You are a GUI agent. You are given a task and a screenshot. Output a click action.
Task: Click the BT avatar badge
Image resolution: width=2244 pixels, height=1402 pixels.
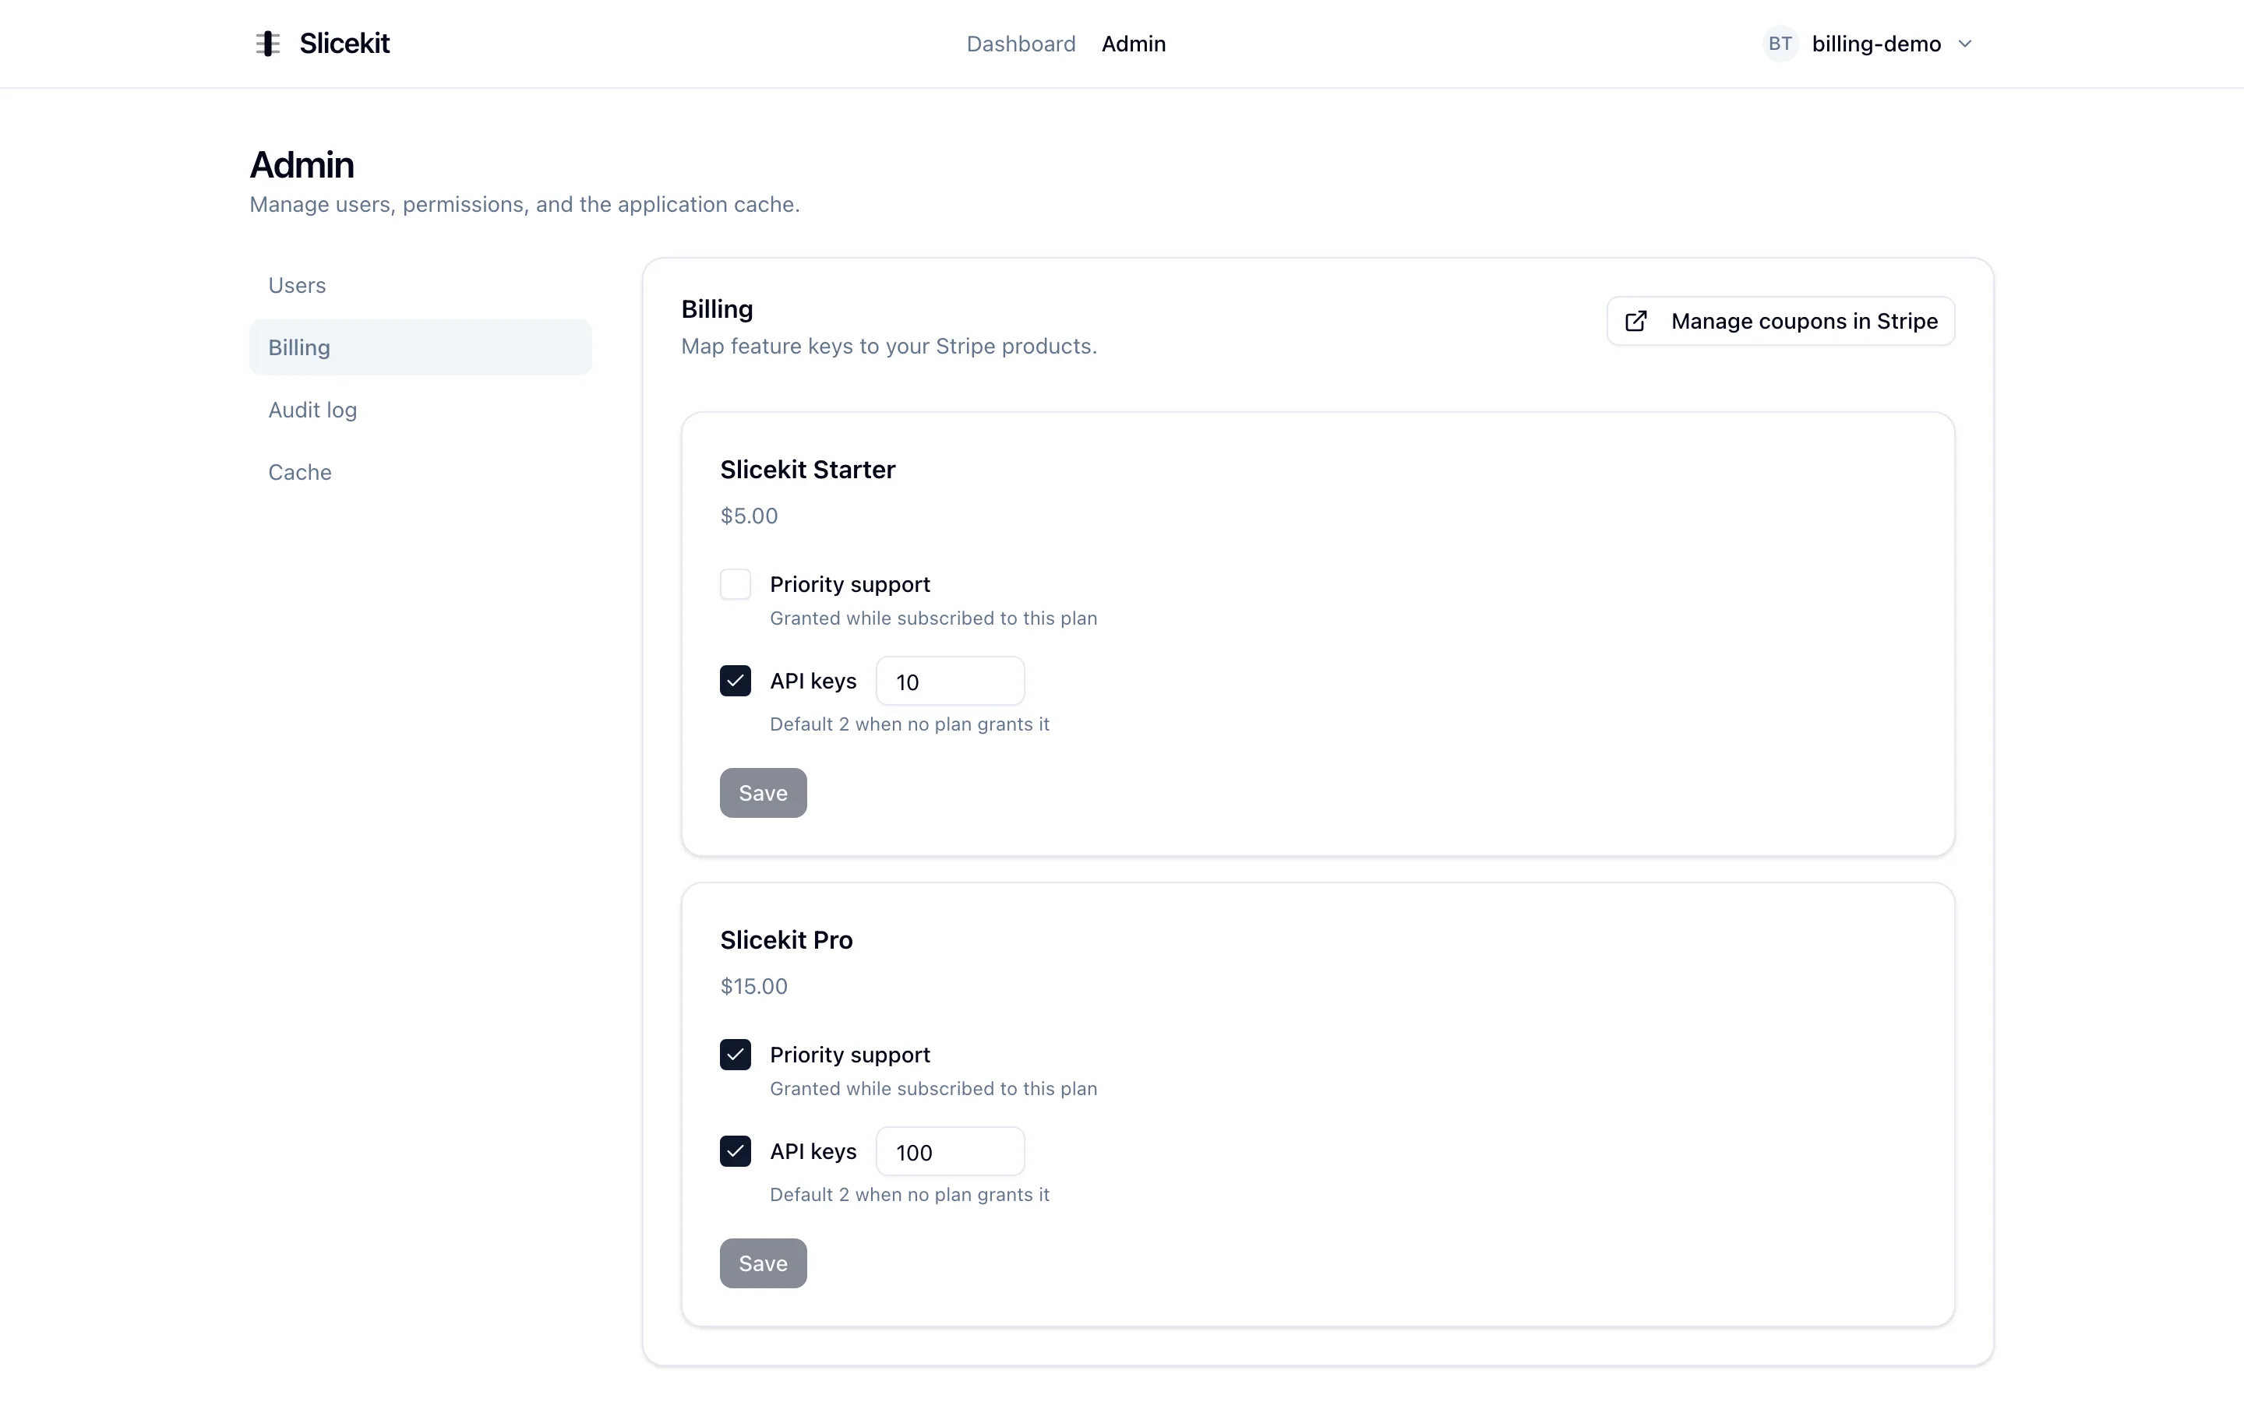1780,44
